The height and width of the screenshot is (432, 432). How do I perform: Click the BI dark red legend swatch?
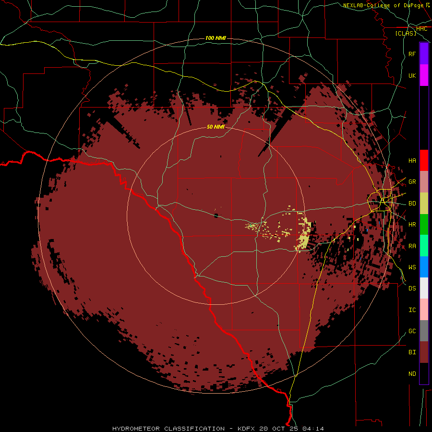[424, 352]
